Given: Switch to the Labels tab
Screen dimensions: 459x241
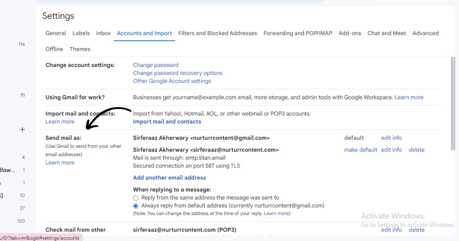Looking at the screenshot, I should coord(81,33).
